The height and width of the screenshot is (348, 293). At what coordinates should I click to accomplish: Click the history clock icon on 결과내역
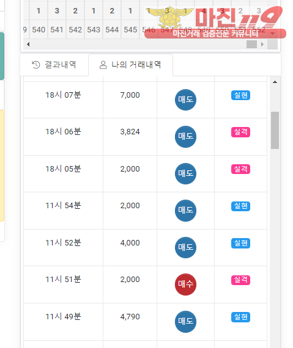coord(36,65)
